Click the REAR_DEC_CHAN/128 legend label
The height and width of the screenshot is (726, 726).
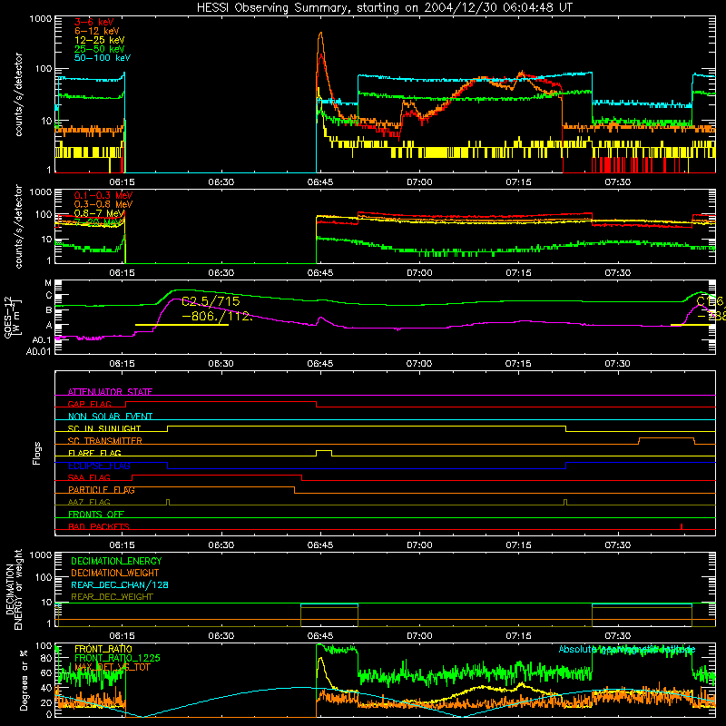[x=120, y=584]
